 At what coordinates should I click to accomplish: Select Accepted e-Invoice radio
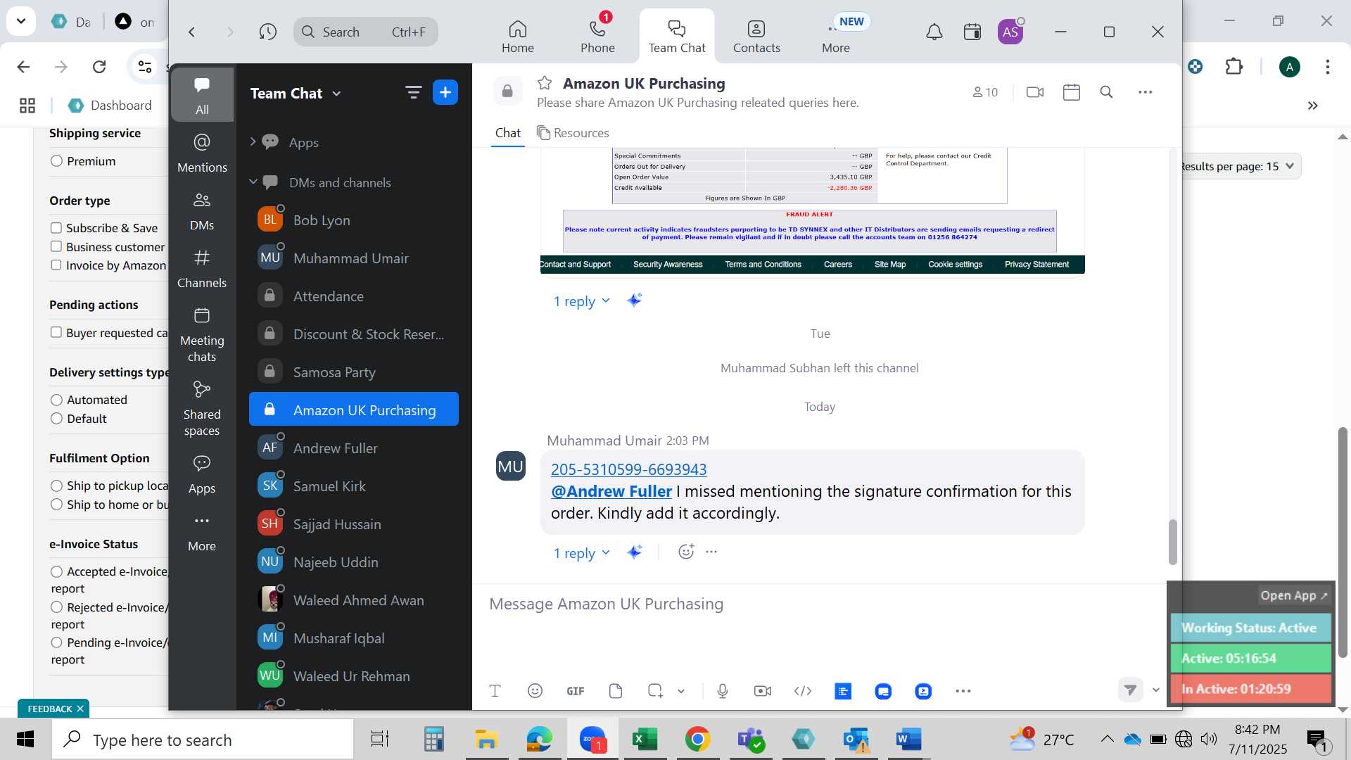[x=57, y=571]
